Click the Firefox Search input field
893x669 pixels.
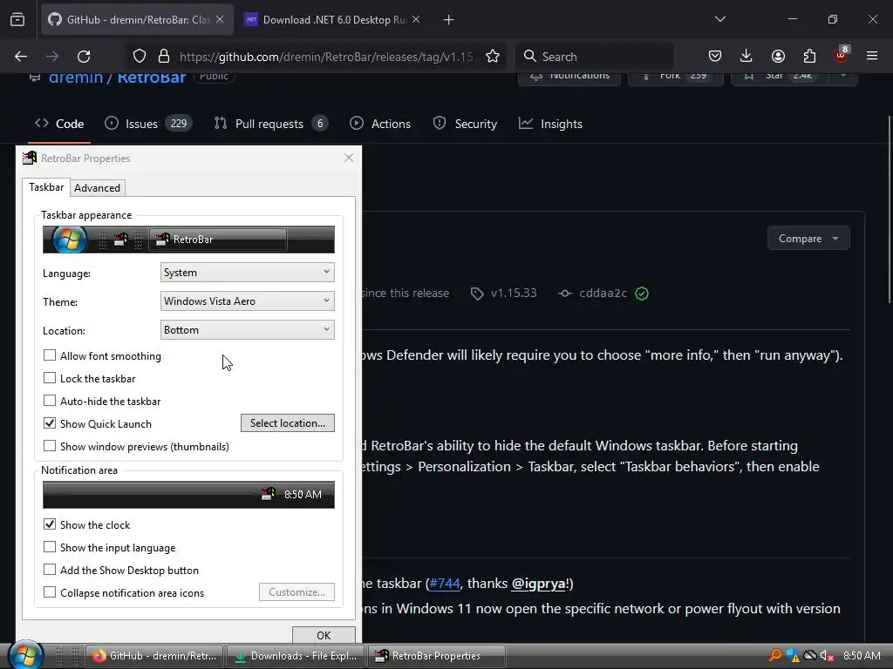tap(594, 57)
